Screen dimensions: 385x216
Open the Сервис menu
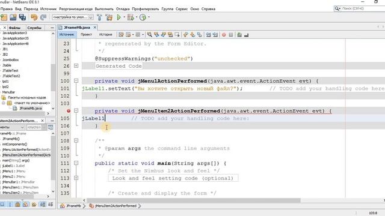point(182,9)
